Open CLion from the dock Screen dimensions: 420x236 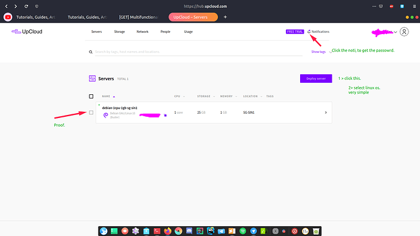point(200,231)
